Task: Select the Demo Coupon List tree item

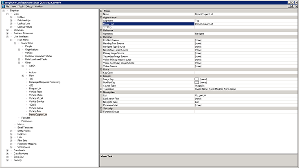Action: click(38, 115)
